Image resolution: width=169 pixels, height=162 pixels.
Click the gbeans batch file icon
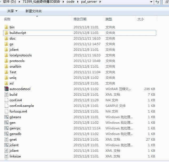[x=6, y=117]
